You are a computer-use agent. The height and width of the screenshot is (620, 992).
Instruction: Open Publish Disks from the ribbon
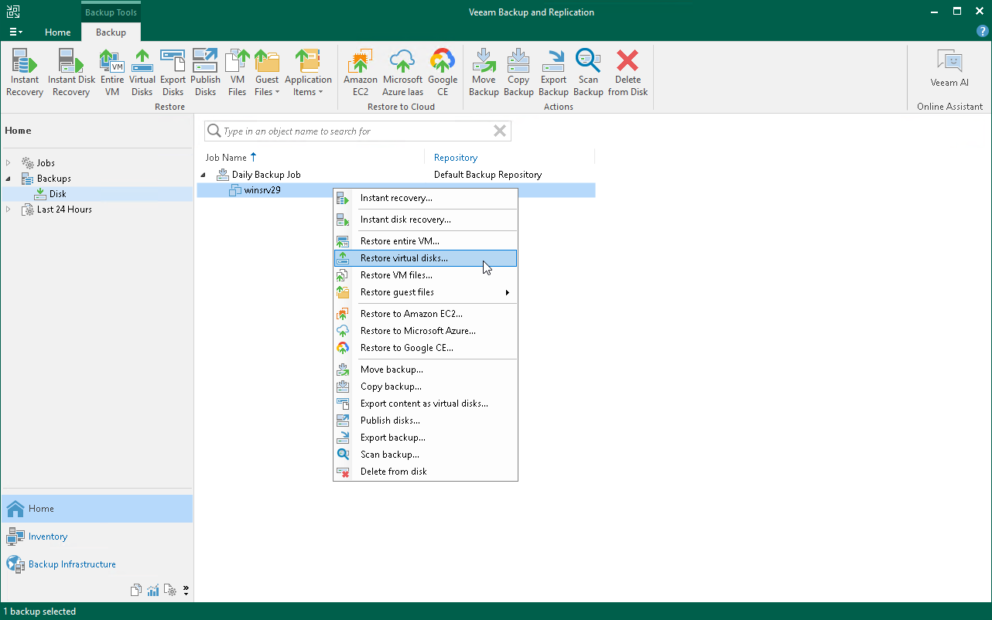(x=205, y=73)
